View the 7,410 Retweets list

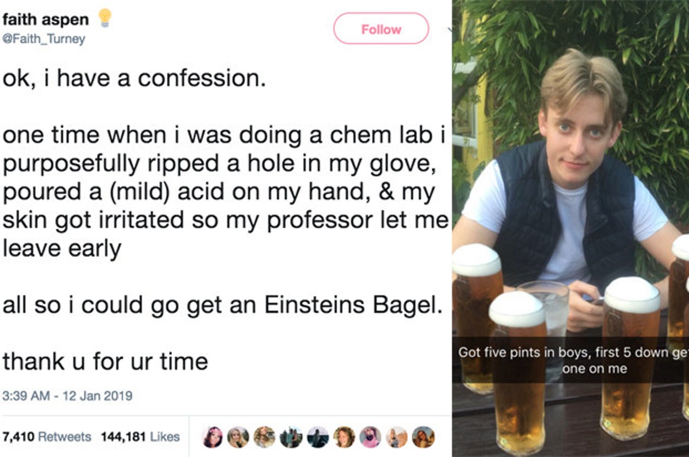point(46,437)
